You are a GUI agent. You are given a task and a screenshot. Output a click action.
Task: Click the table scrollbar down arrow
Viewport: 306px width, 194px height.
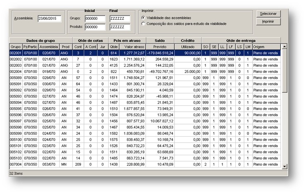[x=284, y=166]
